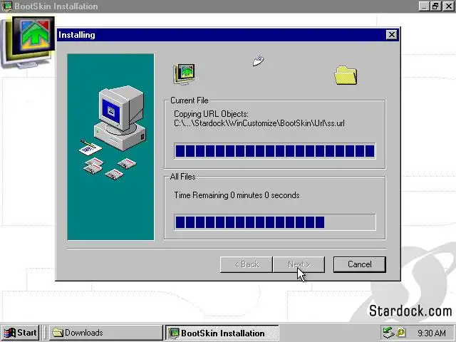Close the Installing dialog with X

[x=391, y=35]
